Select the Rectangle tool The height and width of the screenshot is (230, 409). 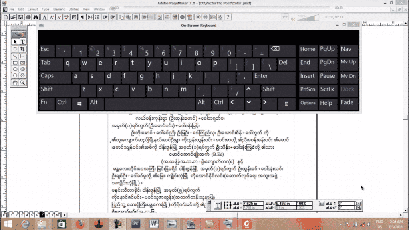[15, 63]
